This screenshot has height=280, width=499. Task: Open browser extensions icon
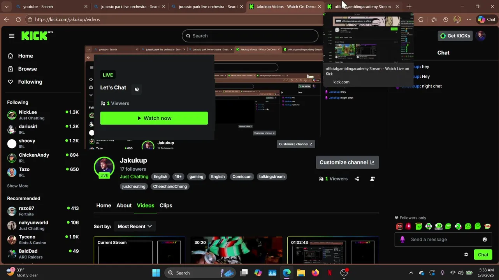[x=421, y=19]
